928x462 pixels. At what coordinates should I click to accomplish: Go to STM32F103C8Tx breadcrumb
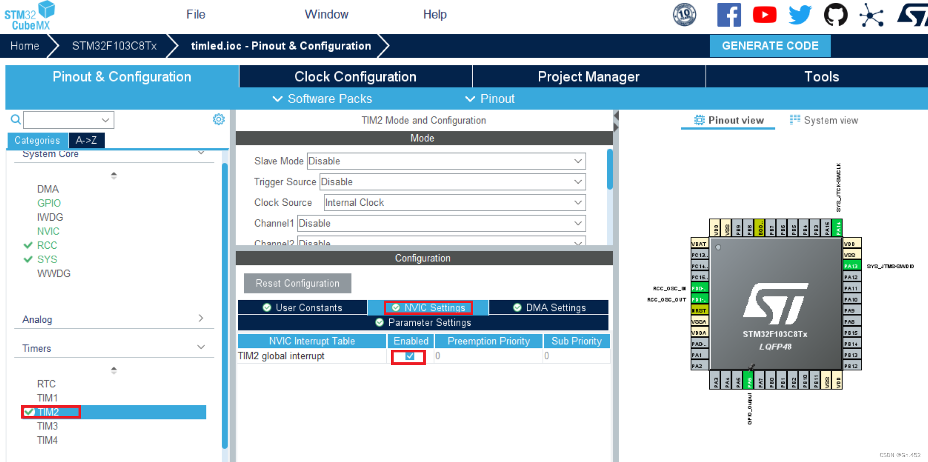point(114,46)
